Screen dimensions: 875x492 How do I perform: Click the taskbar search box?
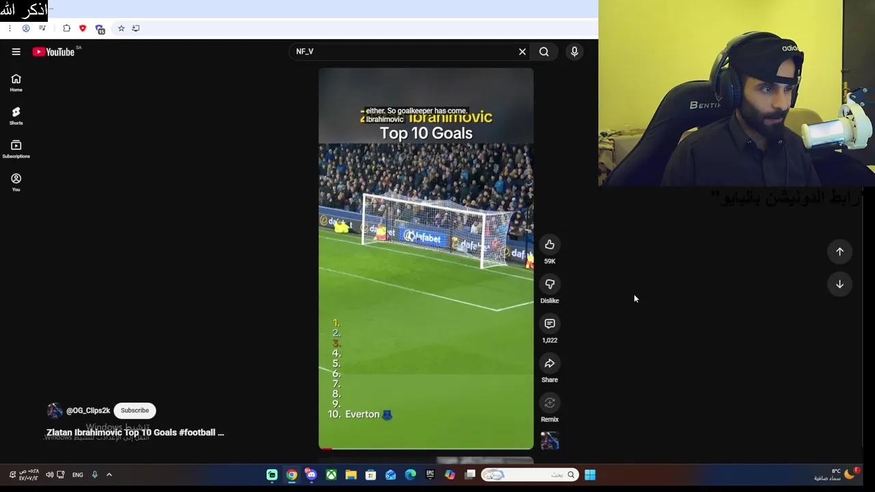pos(530,475)
